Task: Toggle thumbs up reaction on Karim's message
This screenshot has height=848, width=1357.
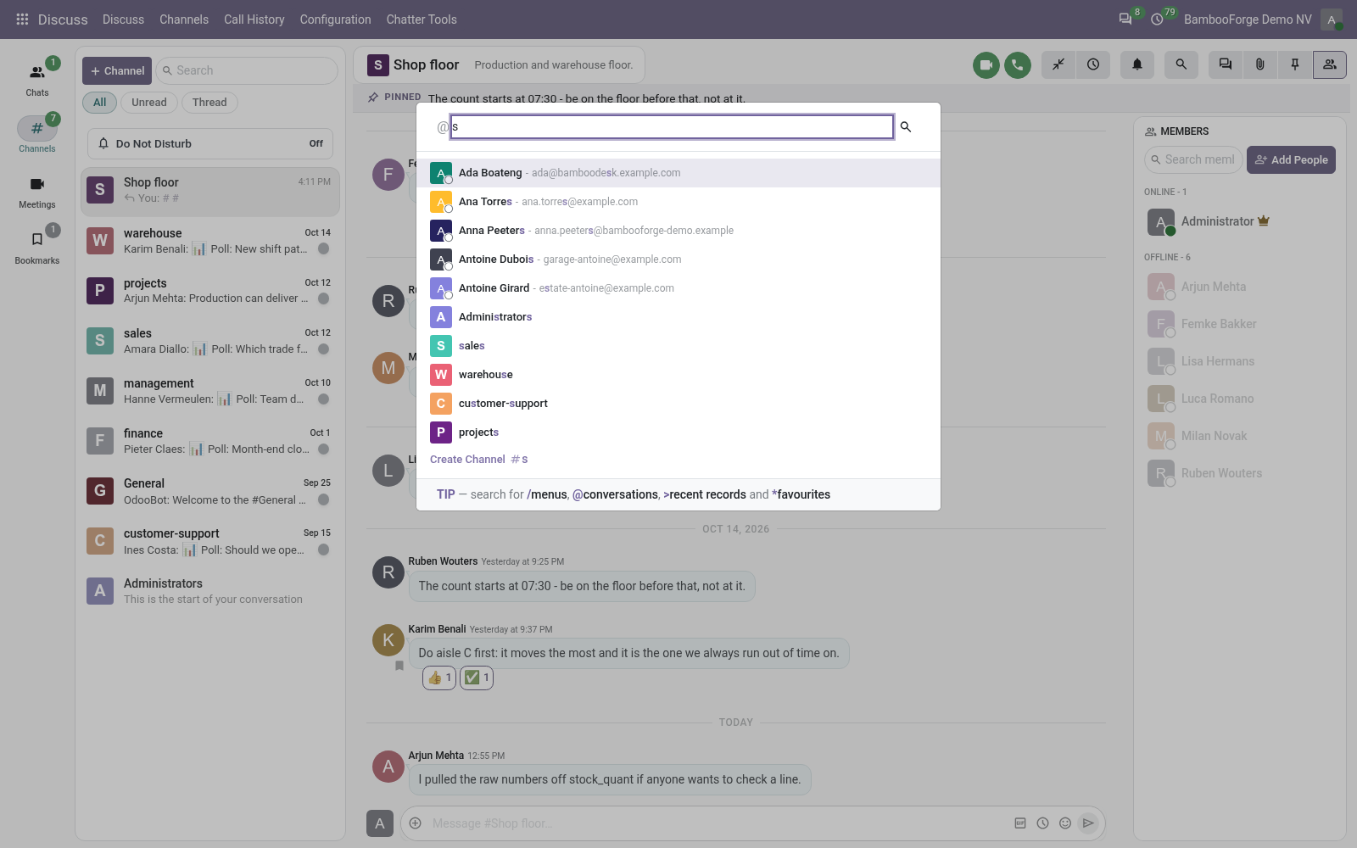Action: (x=439, y=678)
